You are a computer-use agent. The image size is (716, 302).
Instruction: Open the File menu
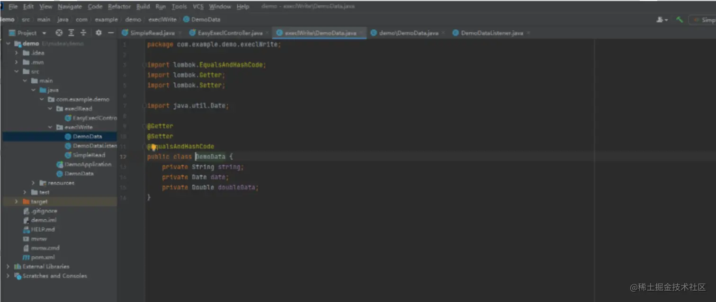pos(13,7)
